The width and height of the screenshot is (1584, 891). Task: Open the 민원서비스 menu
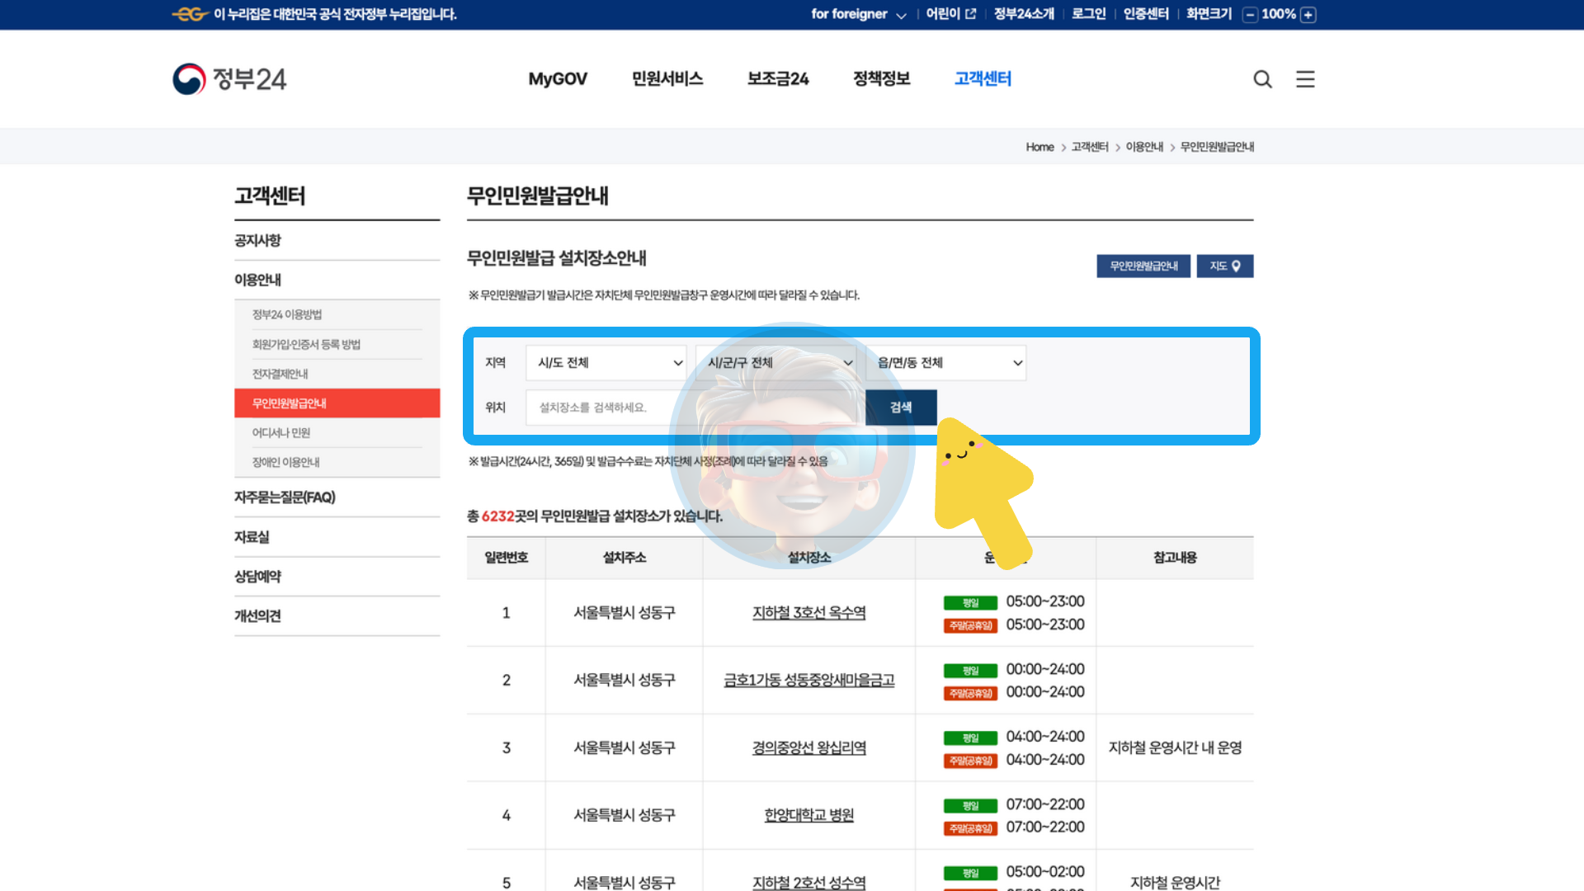[667, 79]
